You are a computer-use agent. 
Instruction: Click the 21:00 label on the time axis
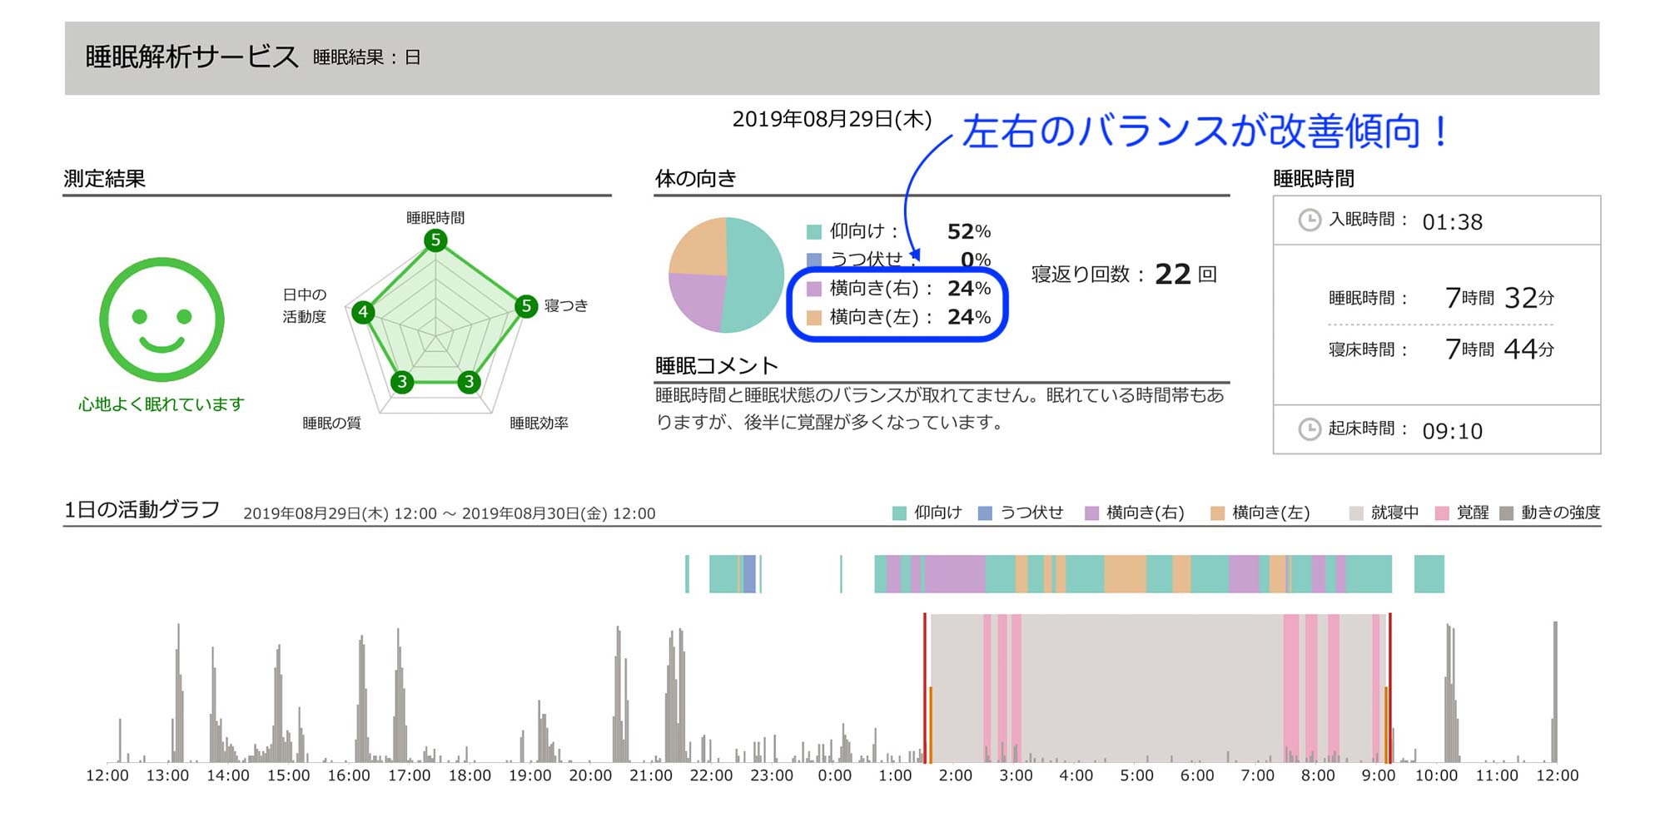[651, 775]
